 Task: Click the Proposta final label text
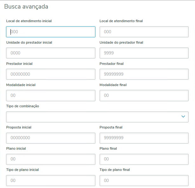[111, 128]
